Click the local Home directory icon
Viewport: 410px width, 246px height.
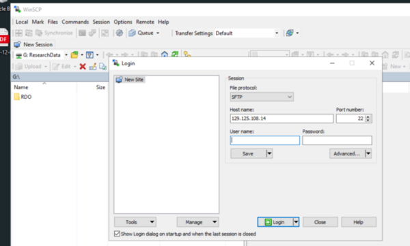coord(165,55)
